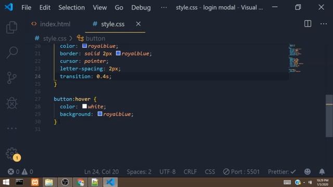This screenshot has width=333, height=187.
Task: Change language mode via CSS status item
Action: click(x=210, y=171)
